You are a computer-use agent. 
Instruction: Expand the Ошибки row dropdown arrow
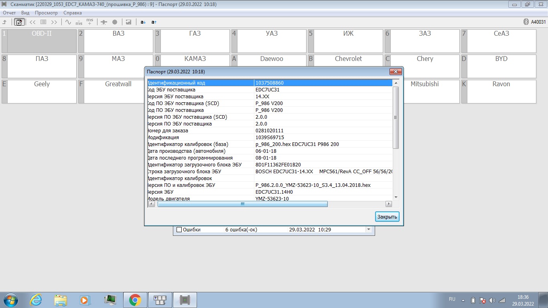(x=369, y=230)
